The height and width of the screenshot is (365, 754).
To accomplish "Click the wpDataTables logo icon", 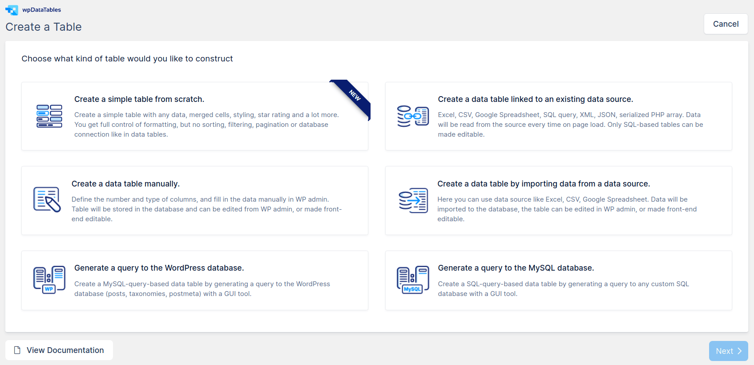I will point(12,10).
